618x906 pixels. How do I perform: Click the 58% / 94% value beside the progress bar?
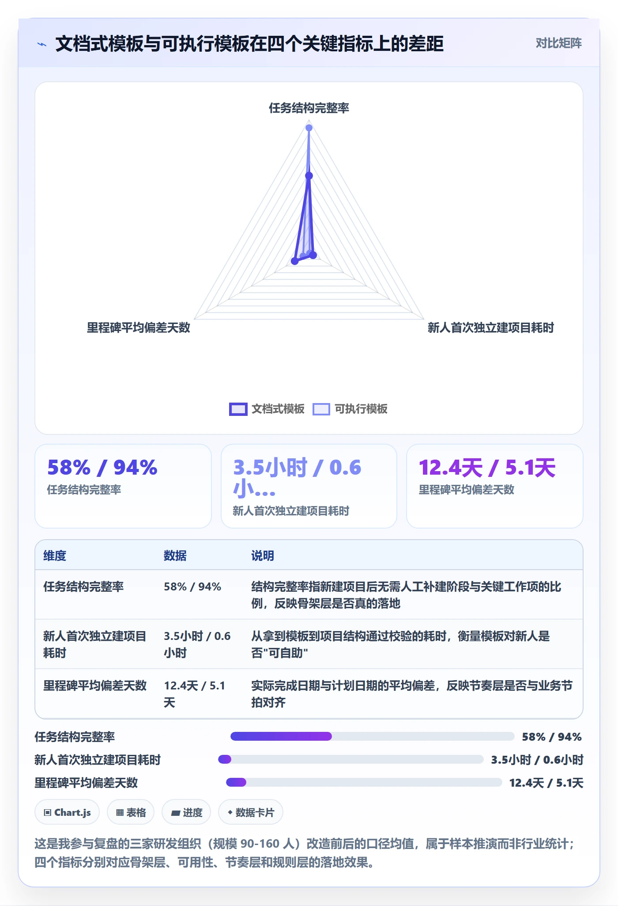(x=552, y=737)
